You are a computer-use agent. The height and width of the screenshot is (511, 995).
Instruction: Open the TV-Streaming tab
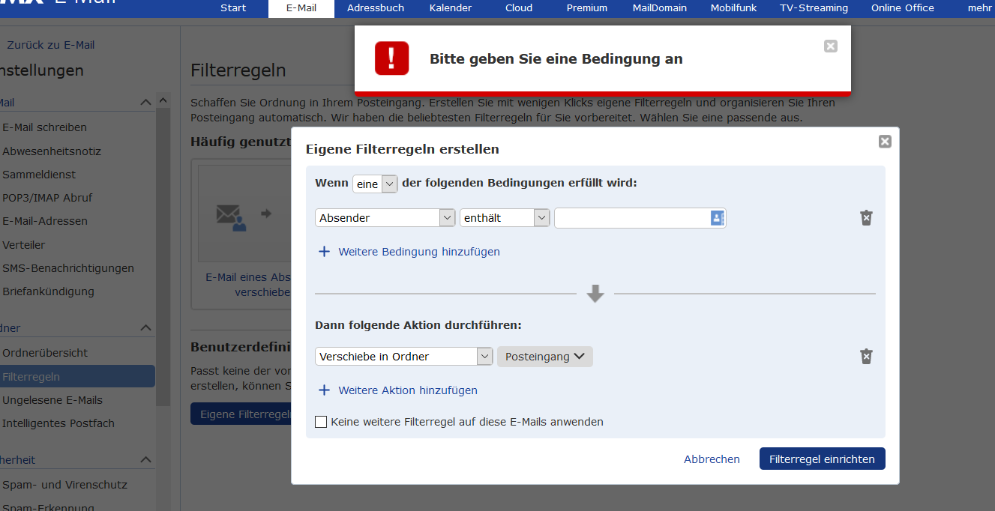pos(814,8)
